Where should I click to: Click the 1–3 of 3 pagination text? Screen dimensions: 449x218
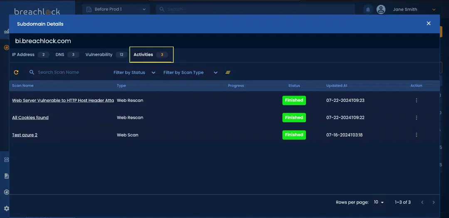pos(402,202)
